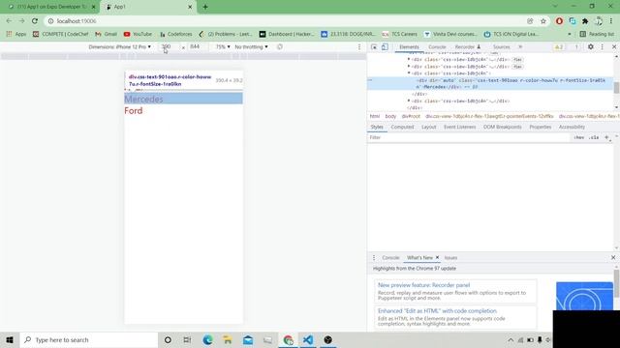Open the drawer Issues tab
620x348 pixels.
[450, 258]
